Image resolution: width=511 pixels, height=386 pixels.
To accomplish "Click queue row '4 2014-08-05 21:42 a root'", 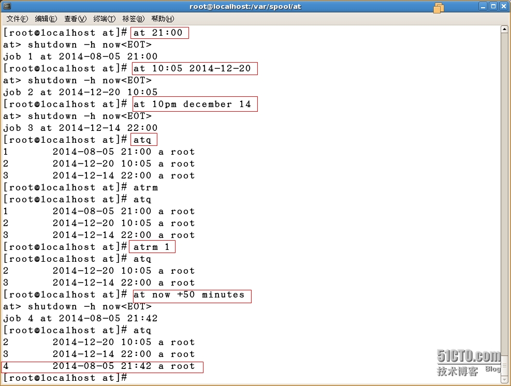I will [x=99, y=366].
